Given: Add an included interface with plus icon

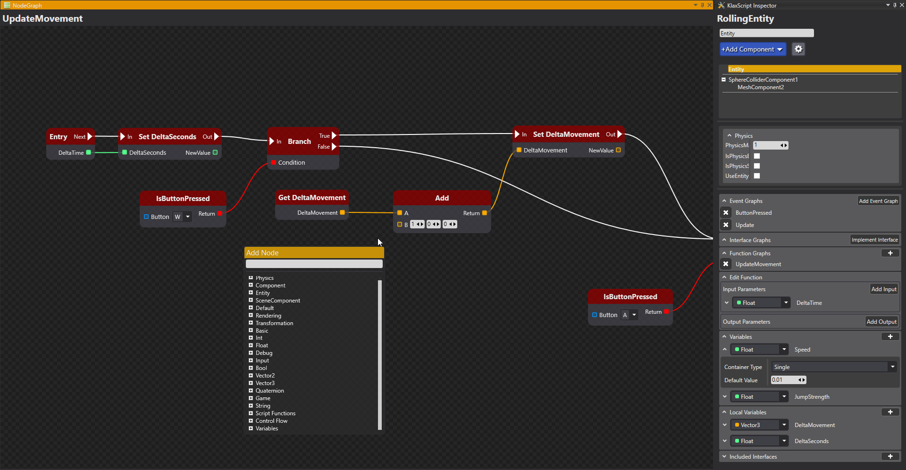Looking at the screenshot, I should (890, 457).
